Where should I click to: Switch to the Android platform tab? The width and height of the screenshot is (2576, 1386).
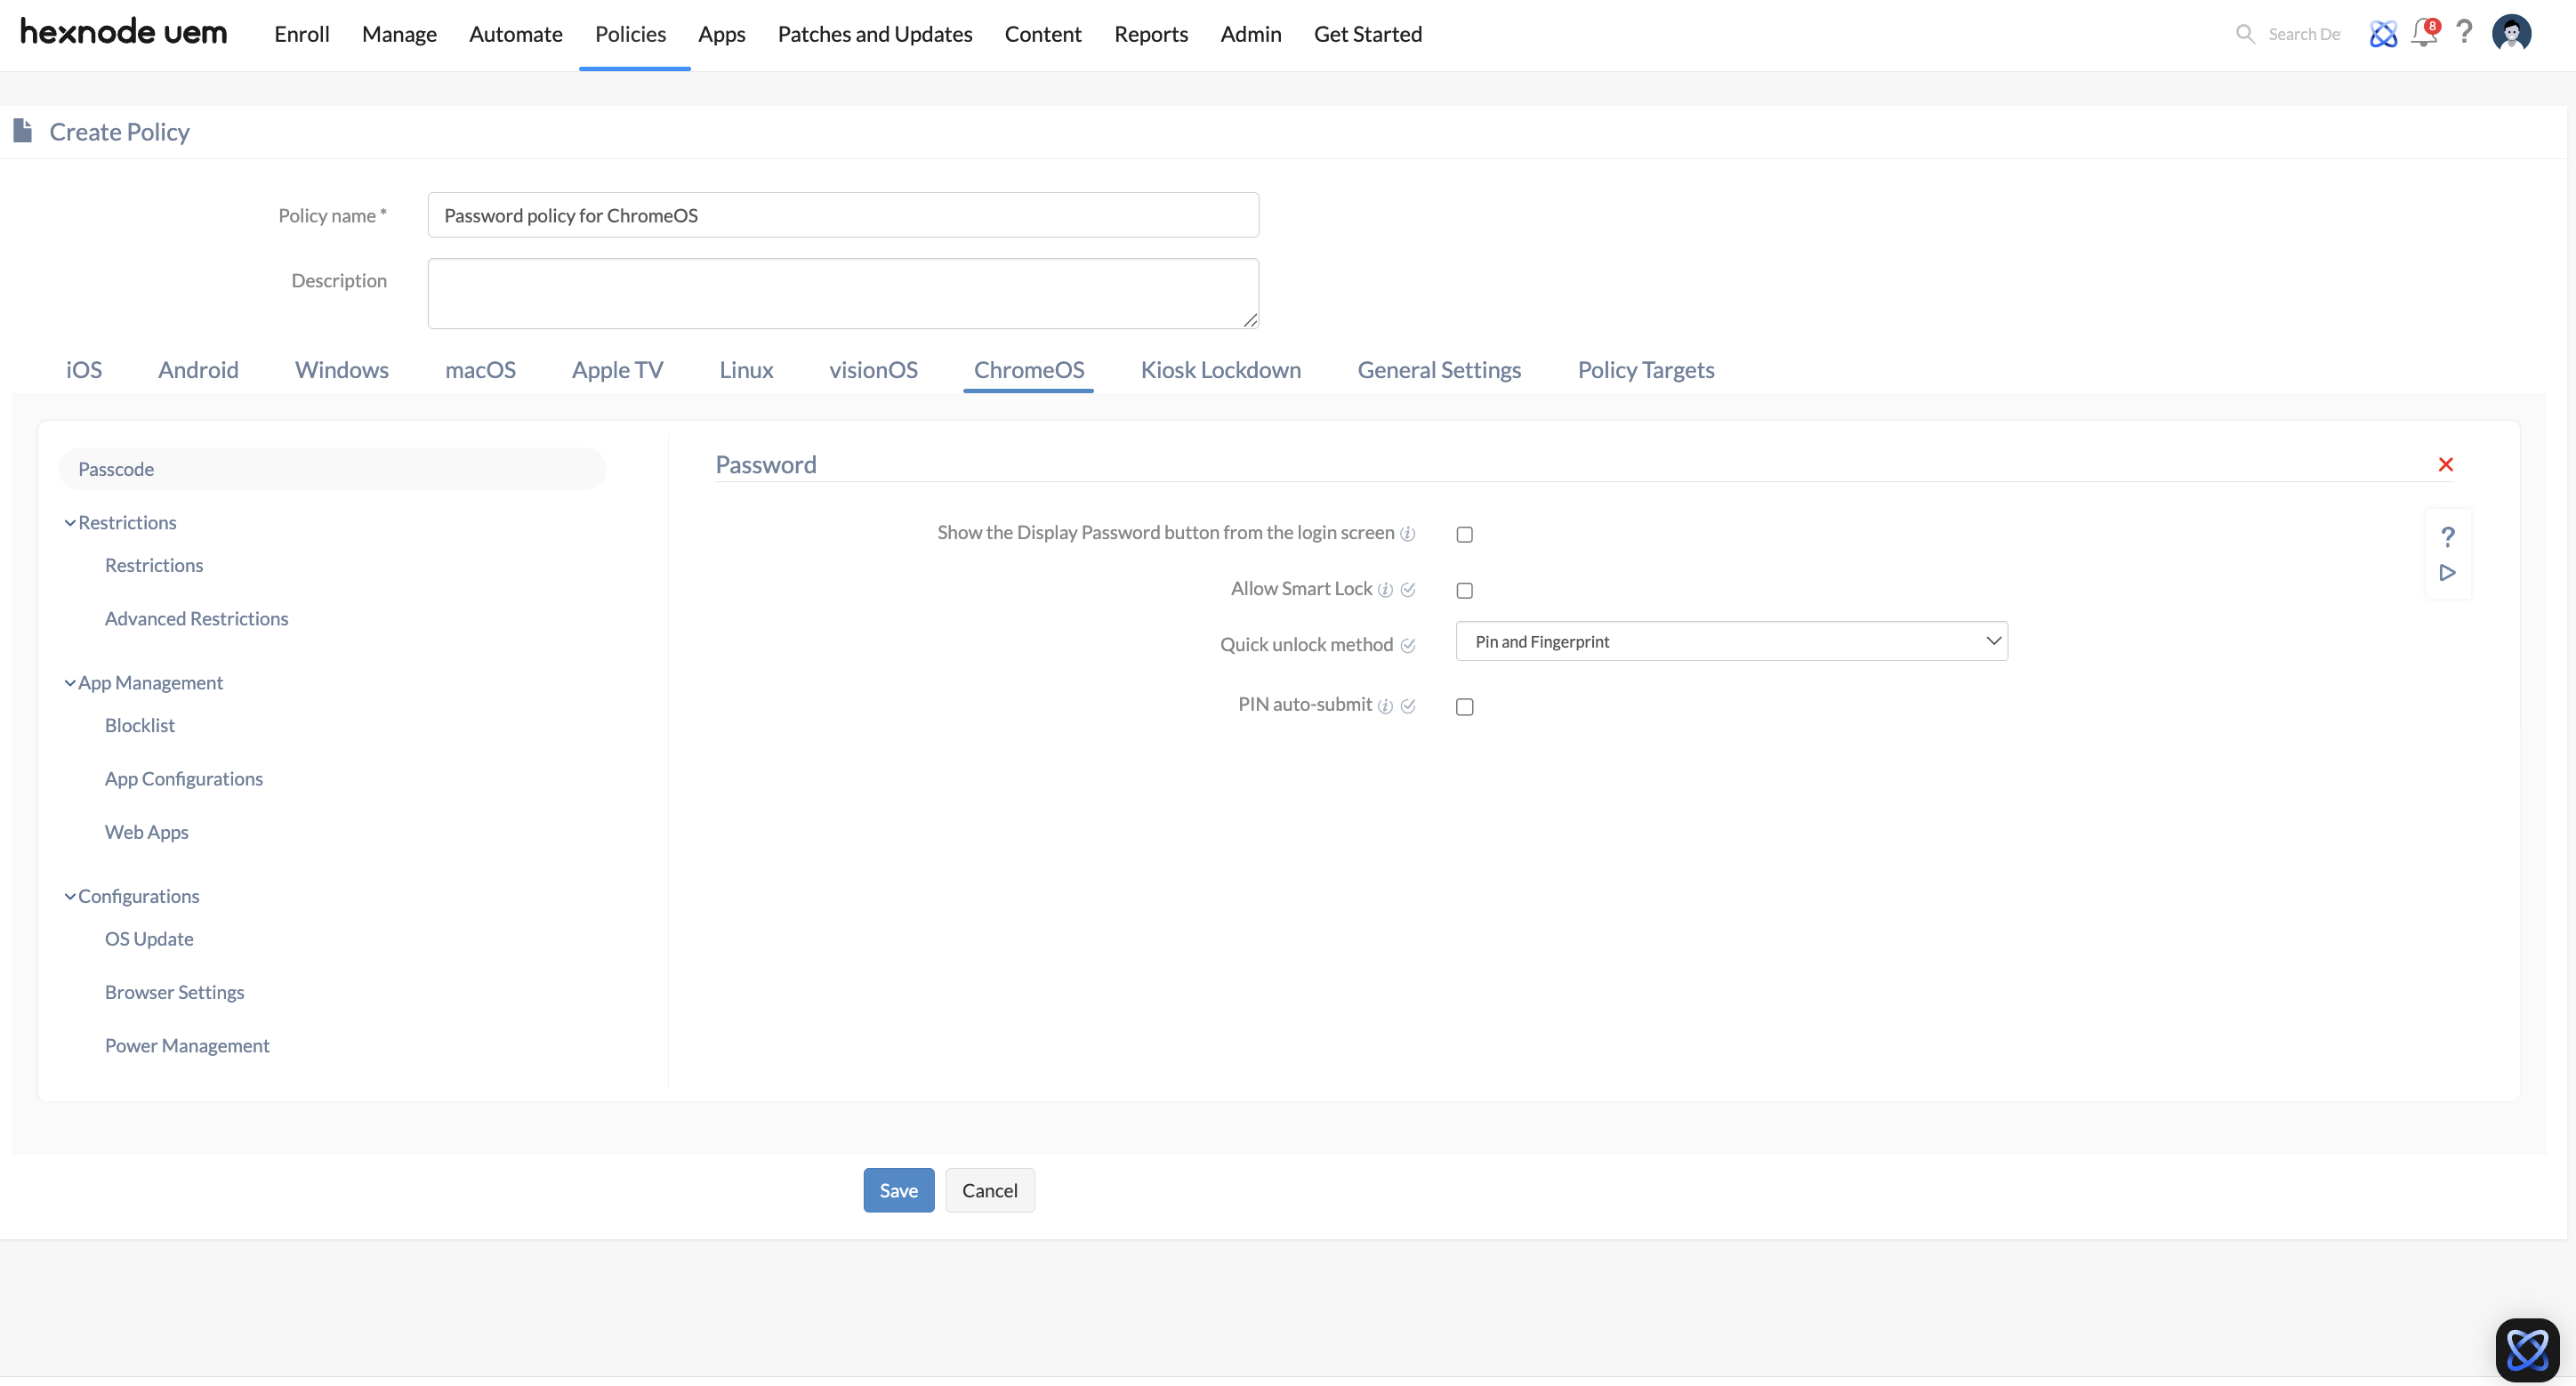[x=198, y=369]
